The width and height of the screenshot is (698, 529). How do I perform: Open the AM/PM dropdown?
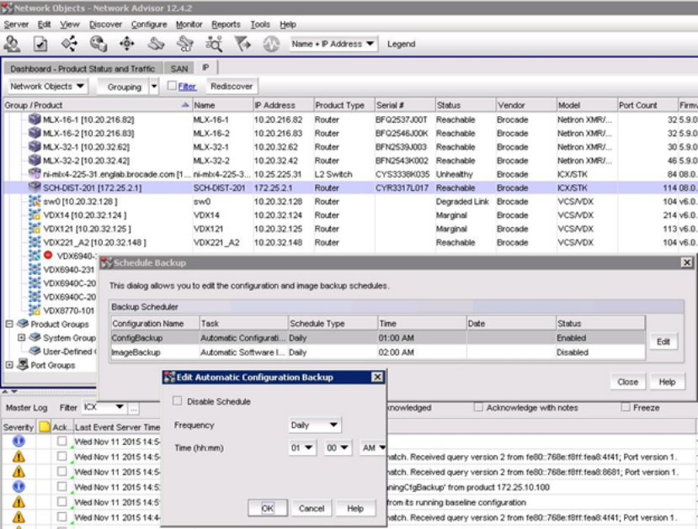pyautogui.click(x=373, y=447)
